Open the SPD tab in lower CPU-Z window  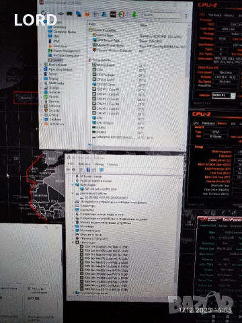tap(233, 124)
